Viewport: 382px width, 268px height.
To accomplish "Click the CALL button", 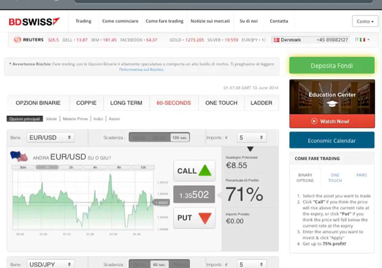I will coord(194,170).
